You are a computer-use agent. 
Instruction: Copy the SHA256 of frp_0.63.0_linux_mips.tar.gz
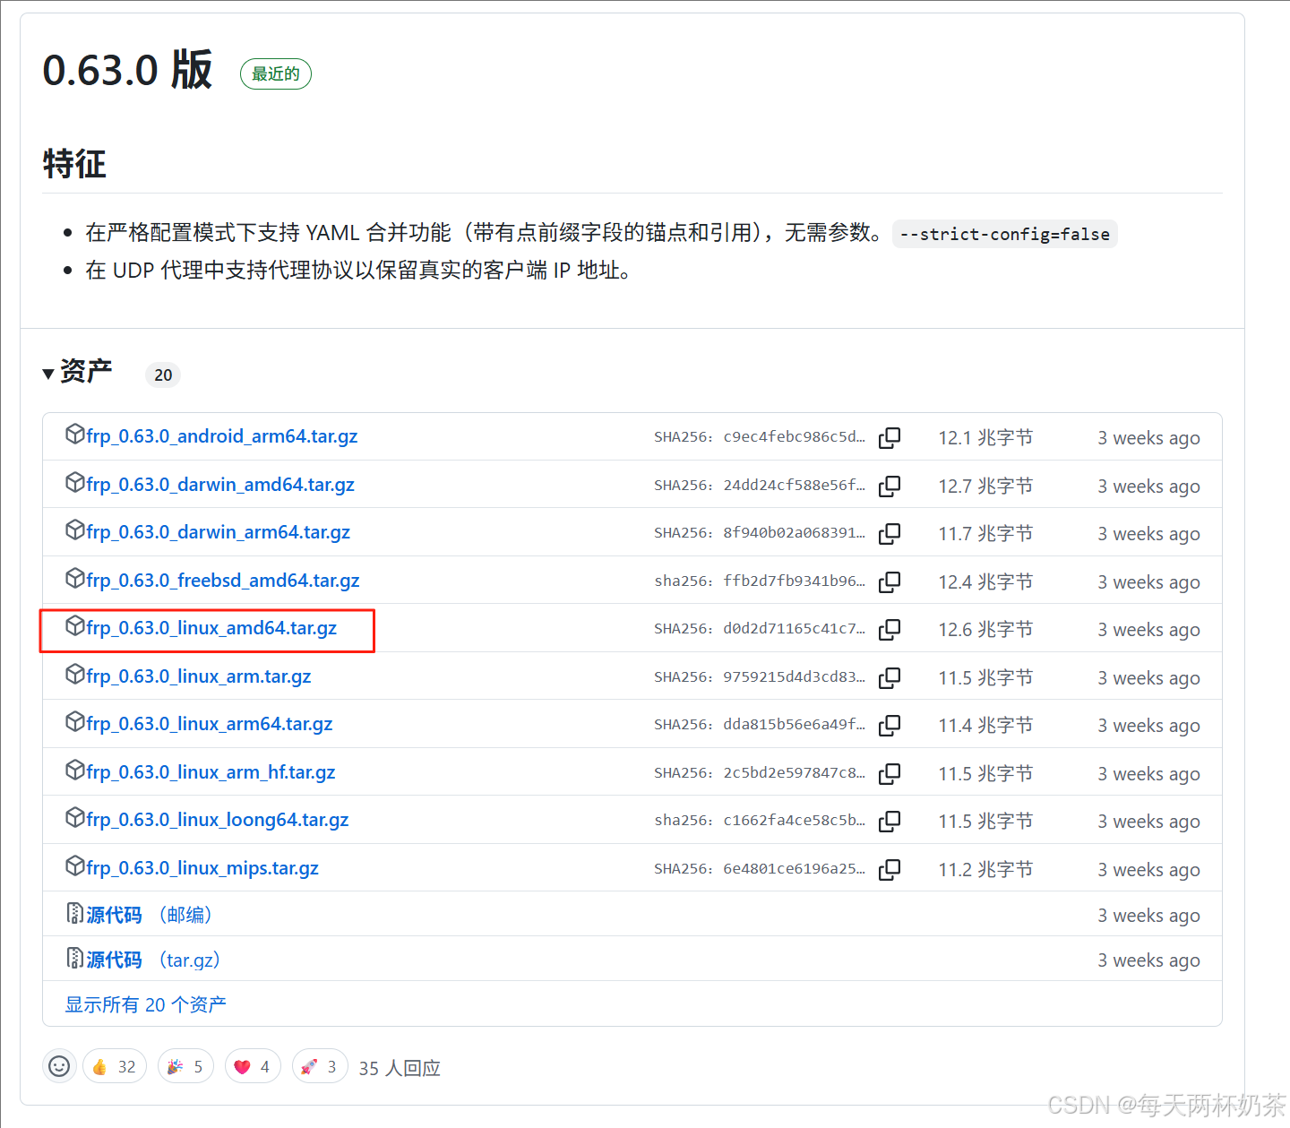pos(890,868)
